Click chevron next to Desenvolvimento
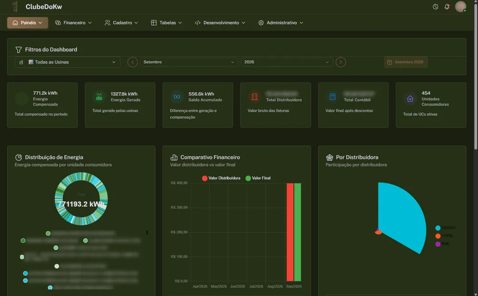Image resolution: width=478 pixels, height=296 pixels. [243, 23]
